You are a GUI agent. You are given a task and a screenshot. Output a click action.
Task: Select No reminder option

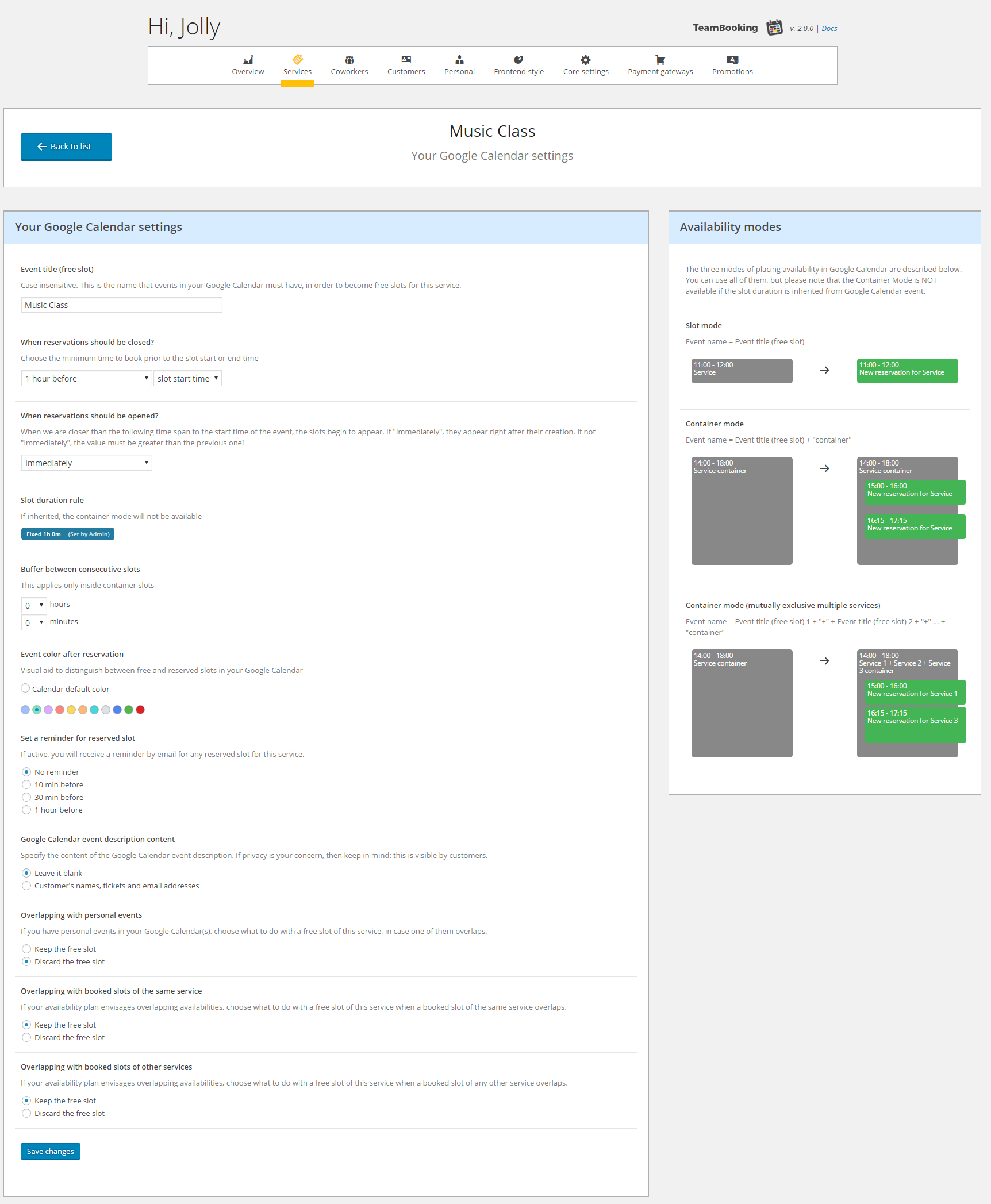[x=26, y=772]
